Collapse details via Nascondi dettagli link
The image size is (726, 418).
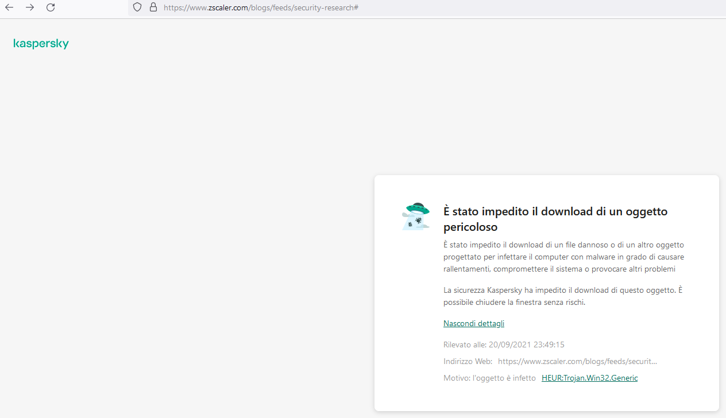point(474,323)
